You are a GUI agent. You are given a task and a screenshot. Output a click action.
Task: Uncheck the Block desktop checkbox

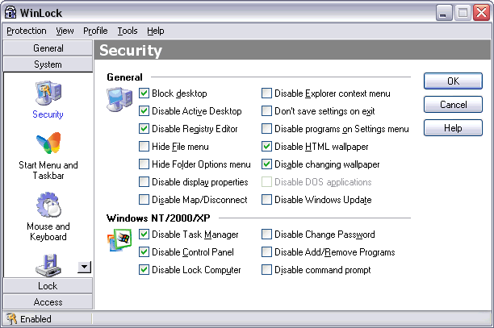tap(144, 93)
